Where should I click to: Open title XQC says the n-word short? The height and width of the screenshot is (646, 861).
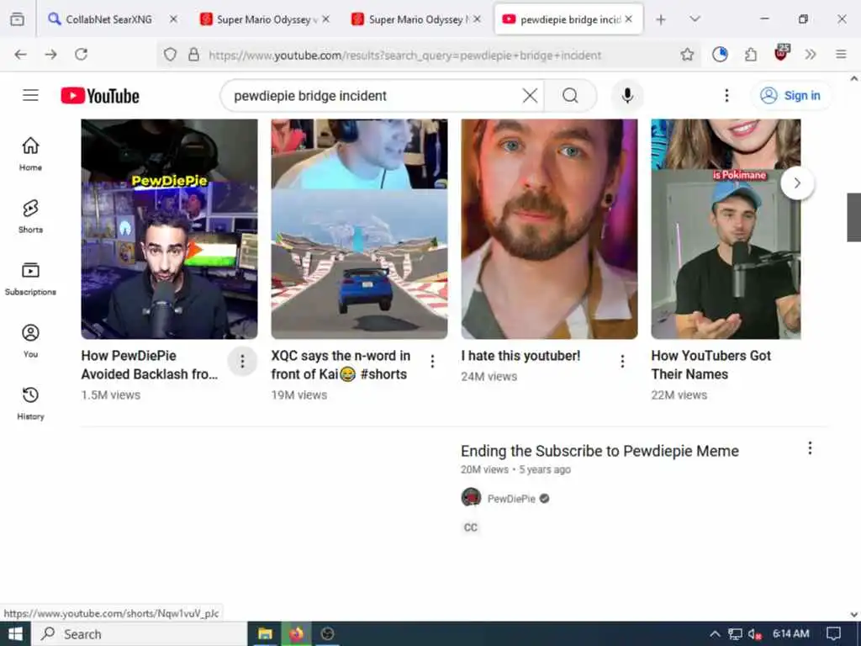[x=341, y=365]
